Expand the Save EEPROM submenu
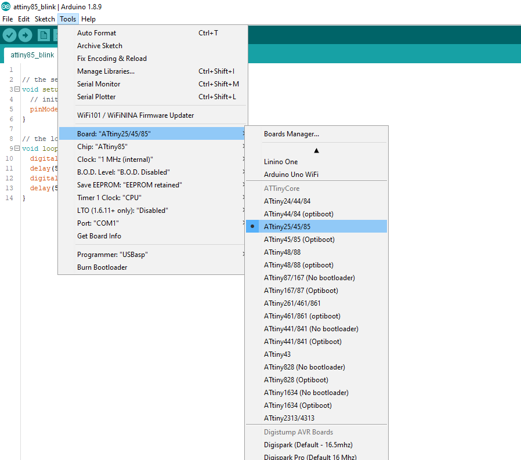 pos(152,184)
